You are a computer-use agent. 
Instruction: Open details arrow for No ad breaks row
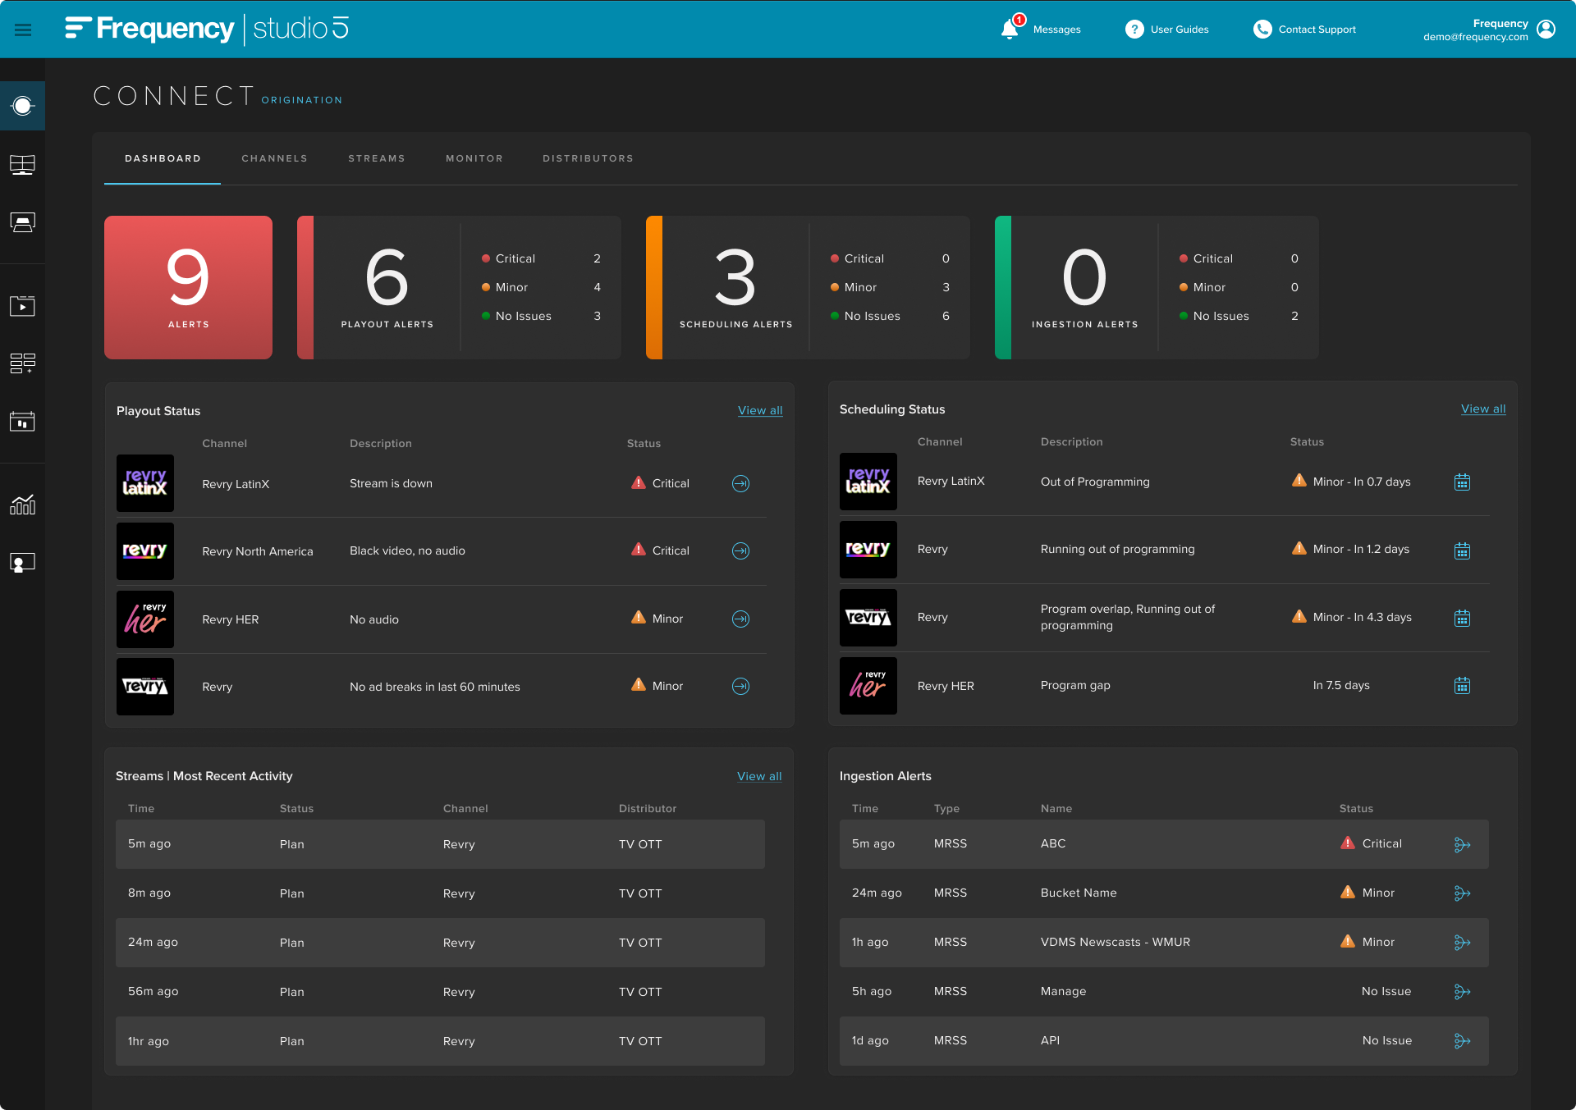(x=740, y=686)
